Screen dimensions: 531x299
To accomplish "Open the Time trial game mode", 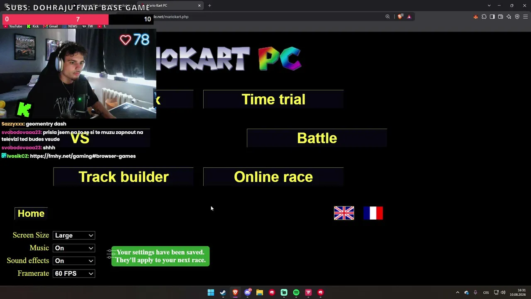I will pos(273,99).
